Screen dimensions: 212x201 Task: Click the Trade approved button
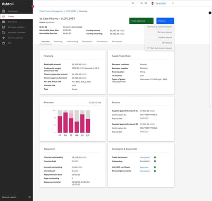[x=141, y=21]
